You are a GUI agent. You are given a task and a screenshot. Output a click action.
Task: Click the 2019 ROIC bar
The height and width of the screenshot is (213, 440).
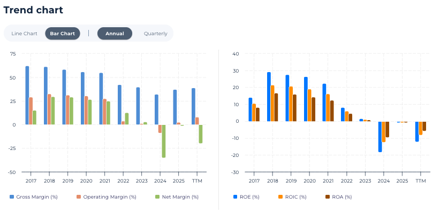pos(291,104)
